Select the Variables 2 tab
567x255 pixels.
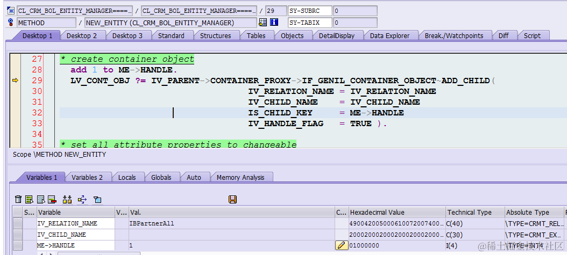click(x=87, y=178)
